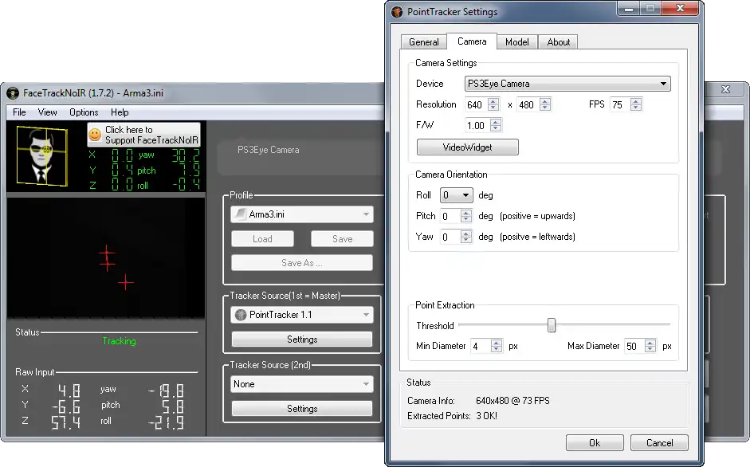The height and width of the screenshot is (467, 750).
Task: Switch to the General tab
Action: tap(424, 42)
